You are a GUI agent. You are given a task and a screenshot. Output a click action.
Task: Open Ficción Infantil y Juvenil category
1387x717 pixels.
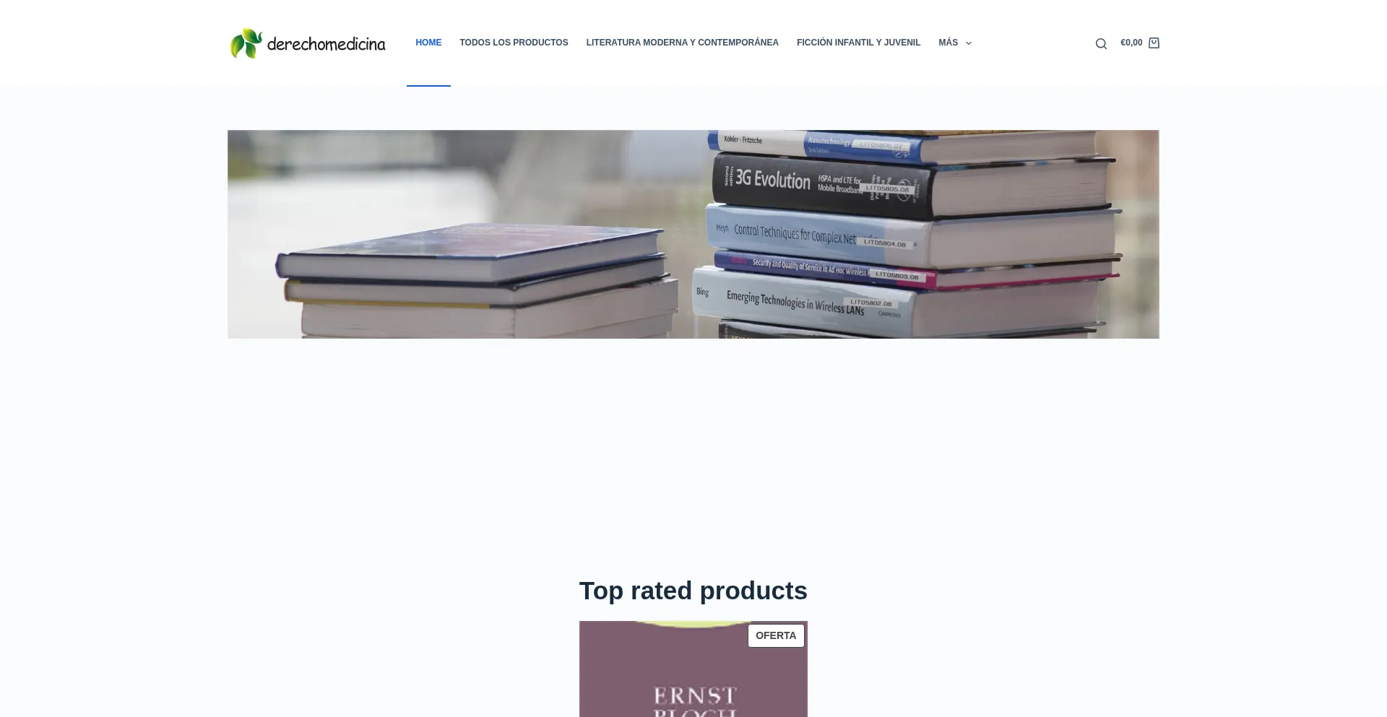[x=858, y=43]
